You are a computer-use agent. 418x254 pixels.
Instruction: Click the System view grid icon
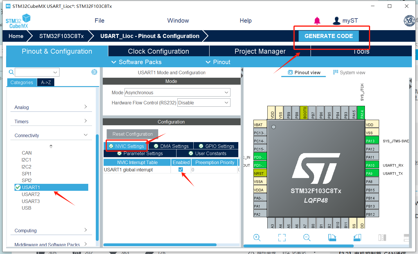[x=336, y=72]
